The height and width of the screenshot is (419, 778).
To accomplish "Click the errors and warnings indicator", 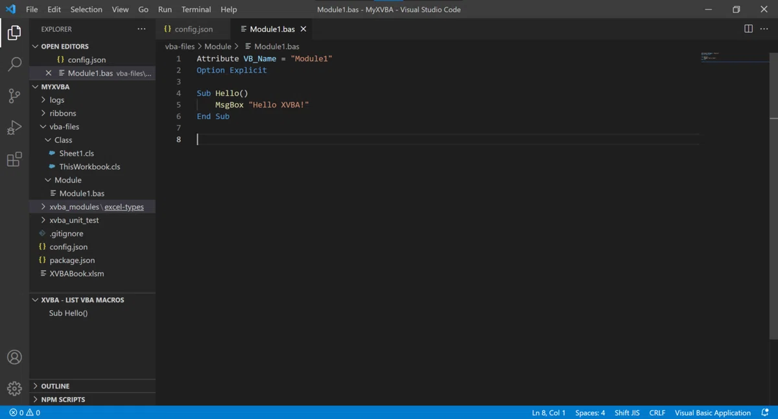I will (x=25, y=413).
